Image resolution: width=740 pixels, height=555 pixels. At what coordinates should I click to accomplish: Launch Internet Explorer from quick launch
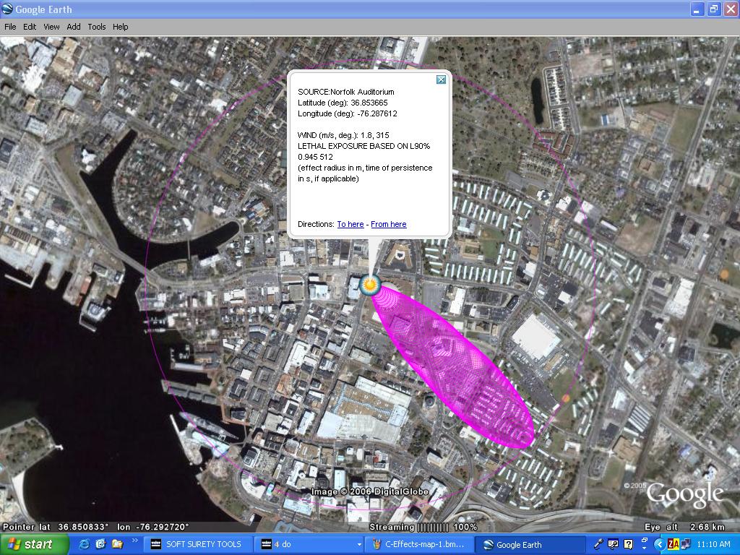point(85,544)
